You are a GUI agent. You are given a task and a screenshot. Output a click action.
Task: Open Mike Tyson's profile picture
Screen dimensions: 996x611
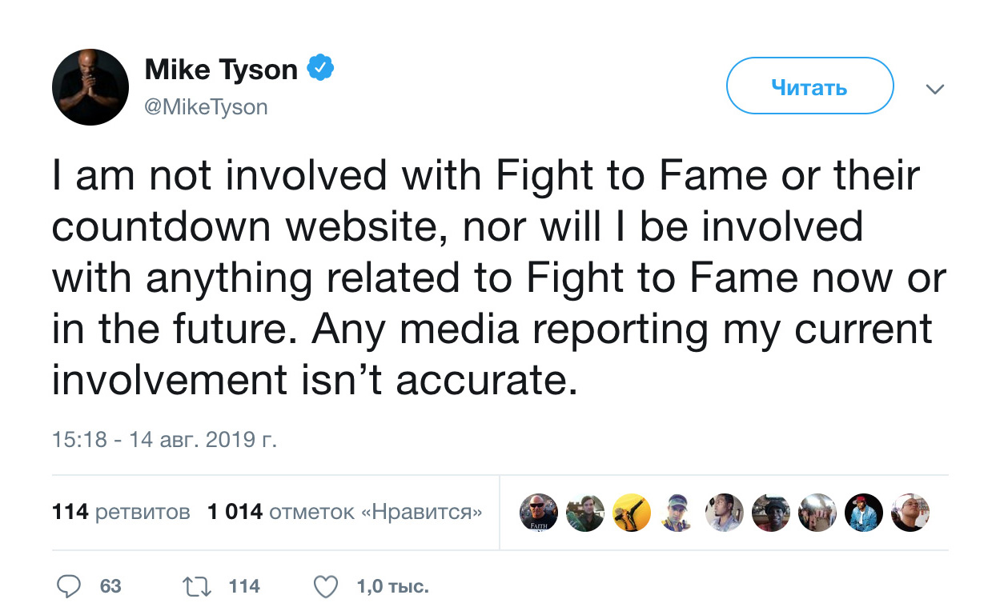tap(90, 86)
